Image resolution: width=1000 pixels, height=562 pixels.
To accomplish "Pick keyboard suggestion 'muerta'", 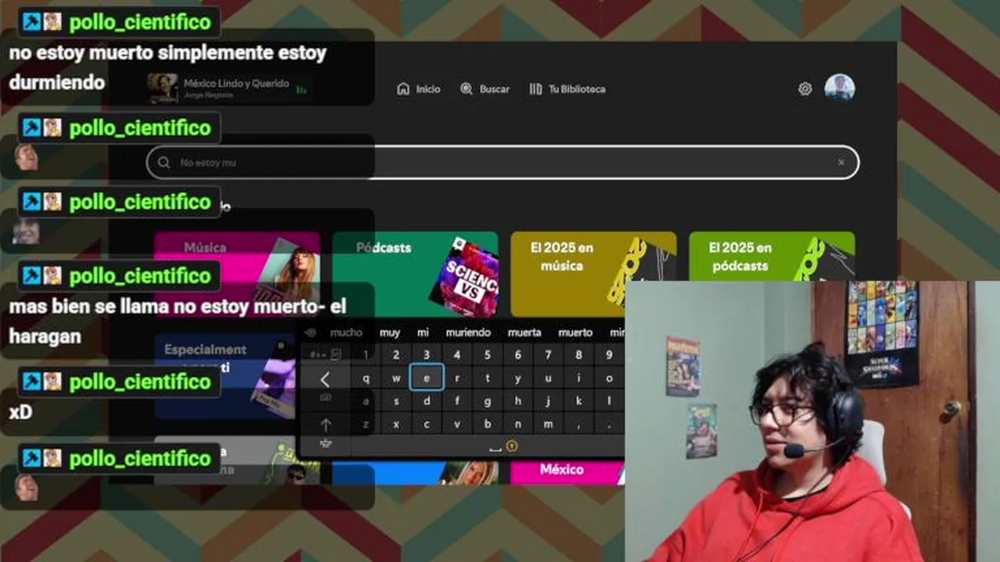I will [524, 333].
